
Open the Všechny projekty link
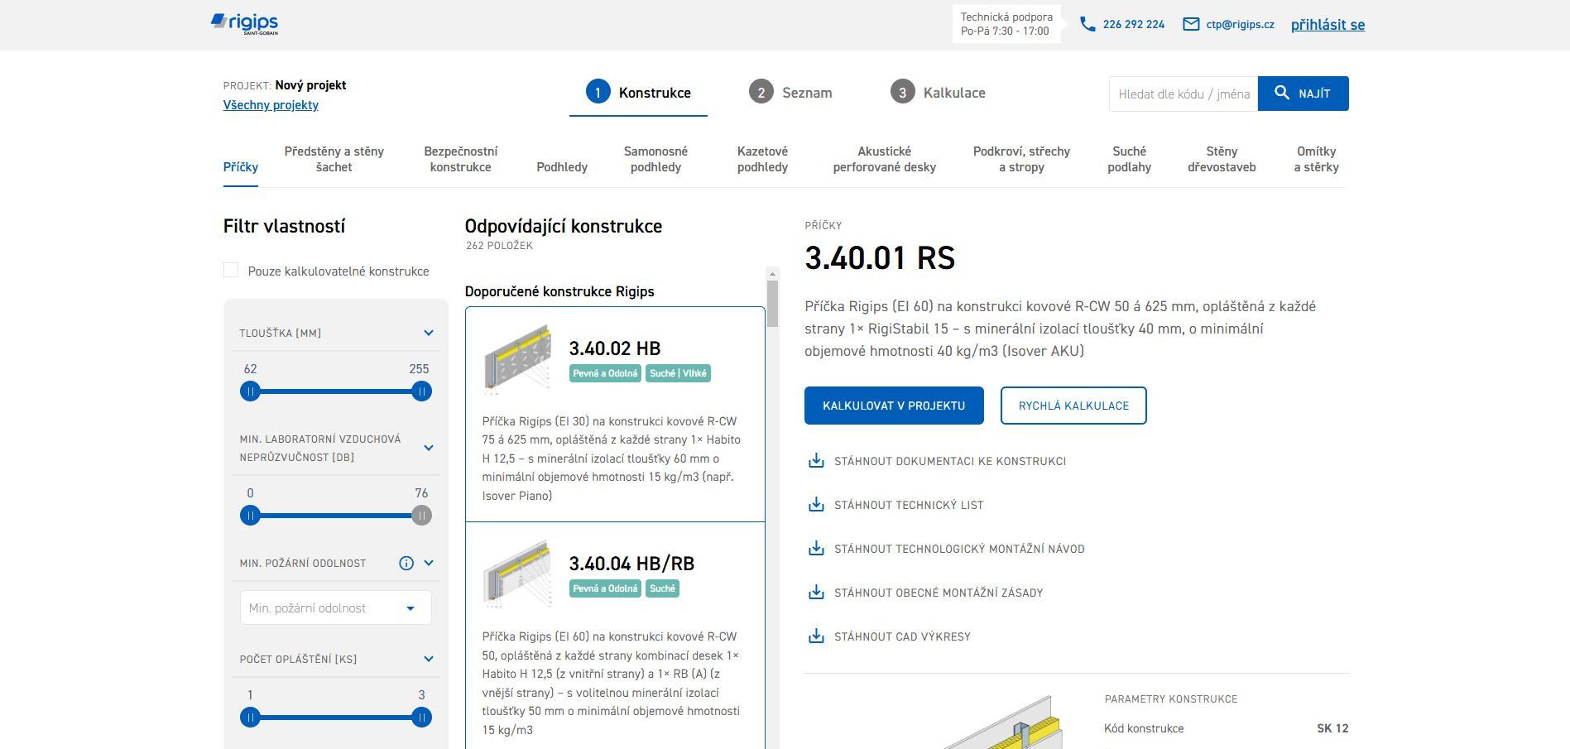(x=271, y=105)
